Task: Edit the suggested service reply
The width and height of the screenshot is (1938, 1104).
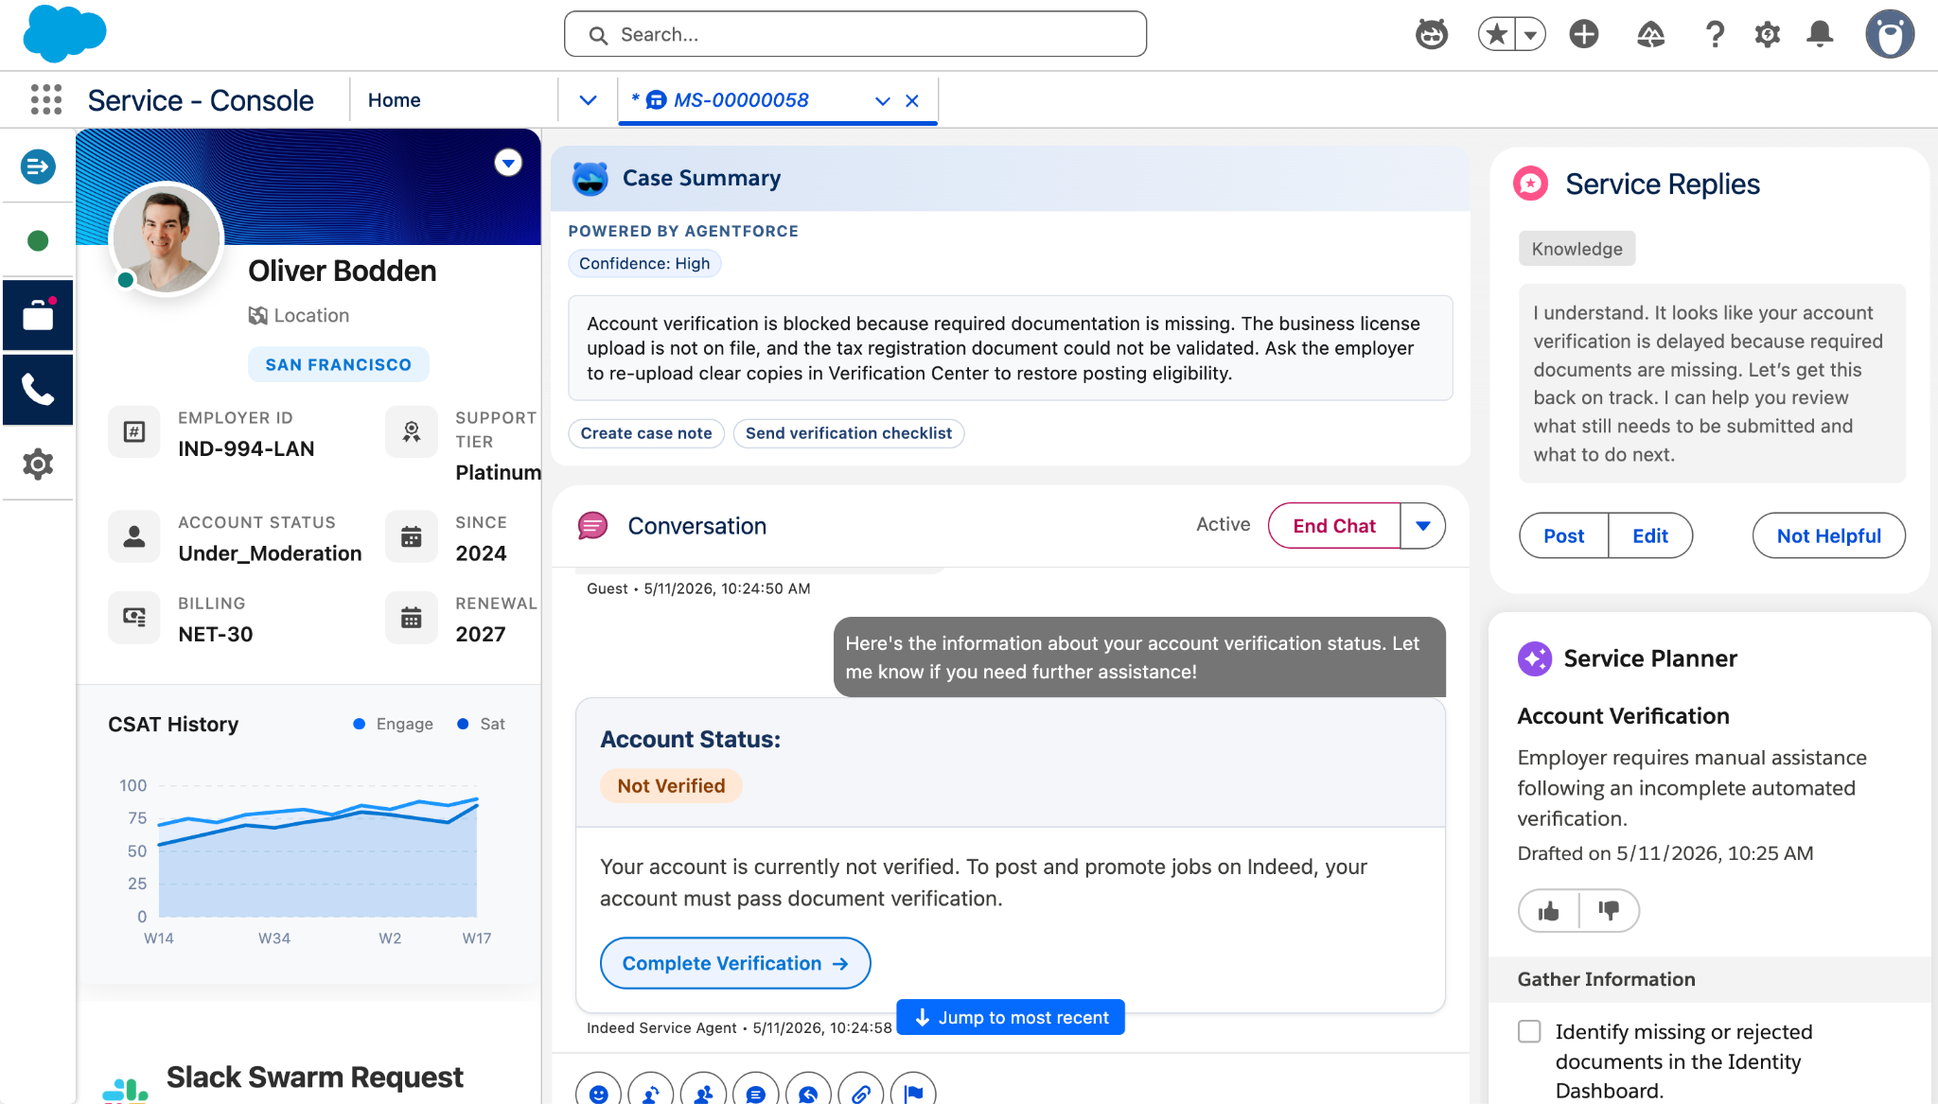Action: [1650, 536]
